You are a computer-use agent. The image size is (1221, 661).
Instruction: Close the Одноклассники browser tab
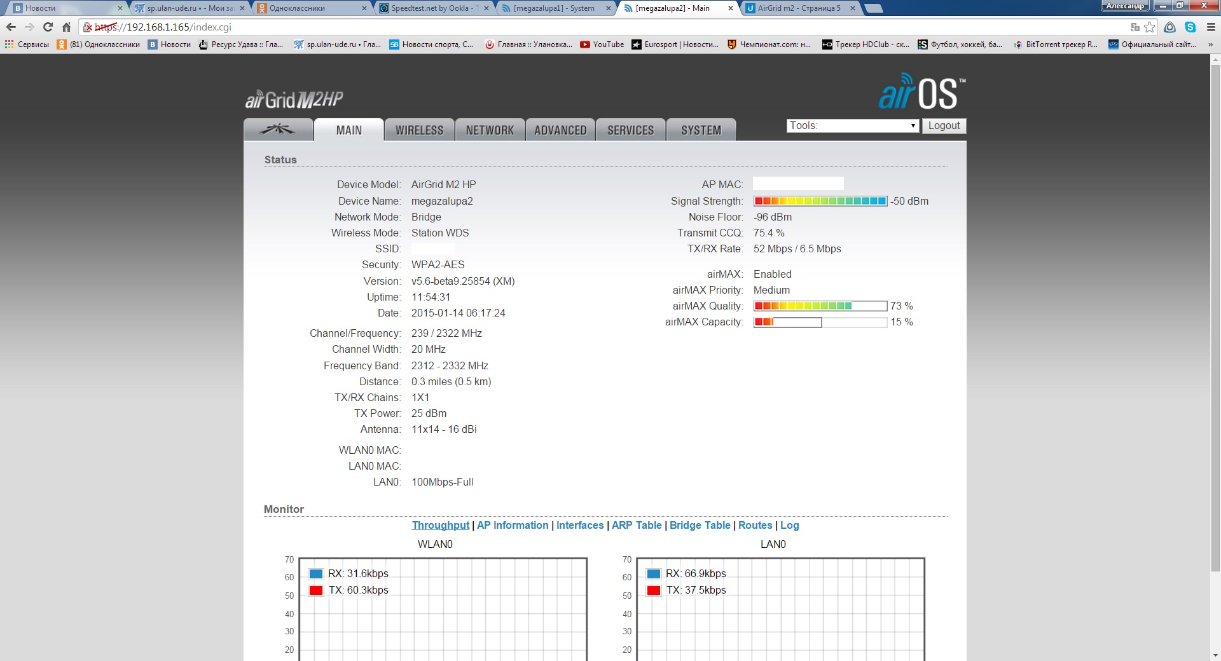tap(364, 8)
